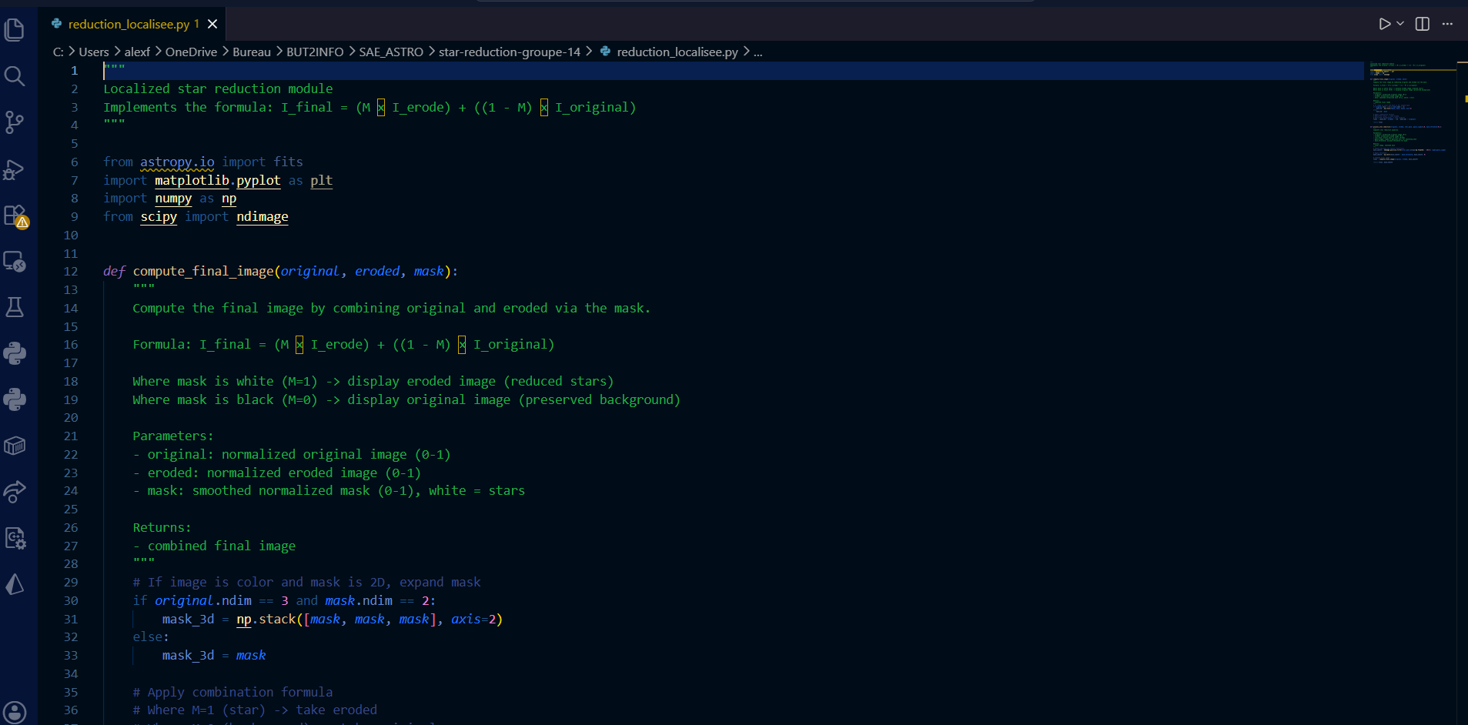Open the Search view icon
The height and width of the screenshot is (725, 1468).
point(15,76)
